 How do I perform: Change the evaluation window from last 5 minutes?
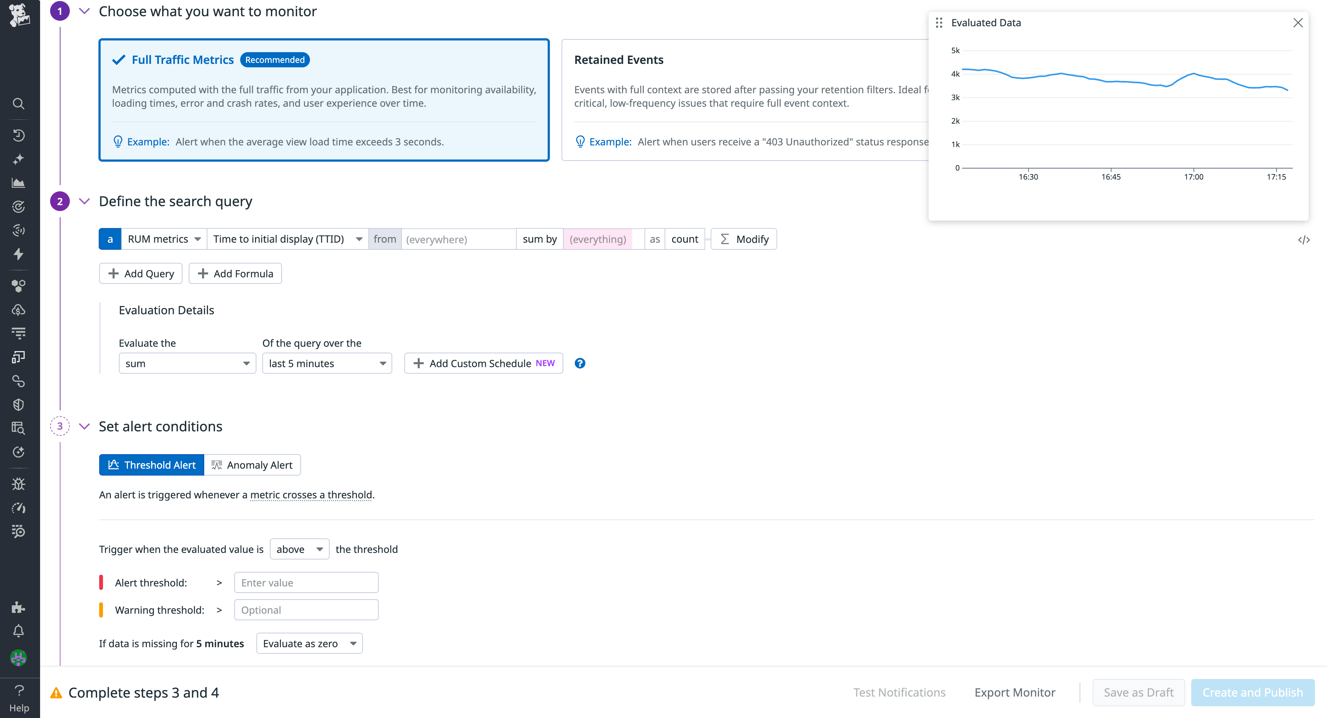click(327, 363)
